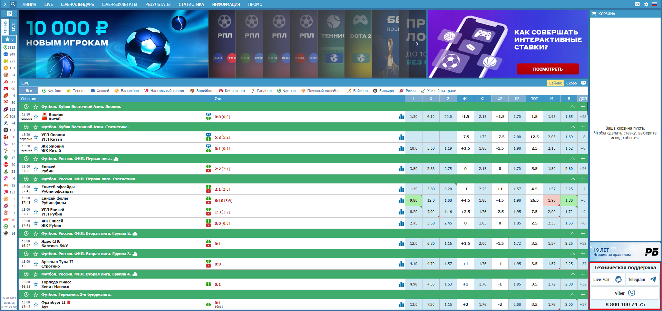Open statistics chart icon for Япония–Китай match
This screenshot has height=311, width=662.
click(x=401, y=117)
